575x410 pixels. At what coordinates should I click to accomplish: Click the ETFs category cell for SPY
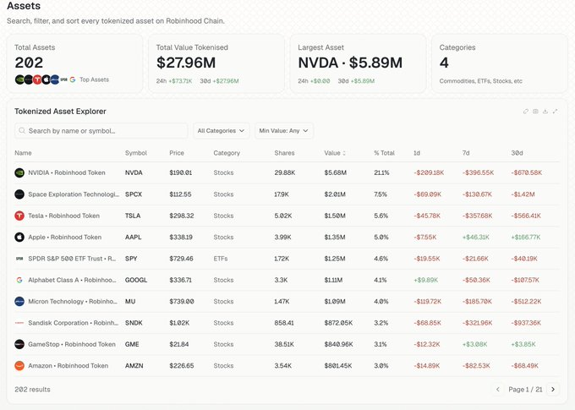[x=221, y=259]
